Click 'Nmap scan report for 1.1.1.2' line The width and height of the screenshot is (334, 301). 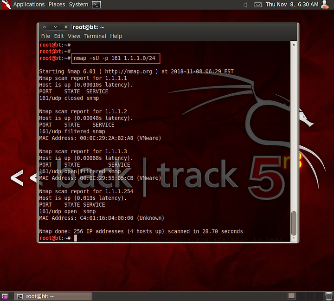coord(83,111)
